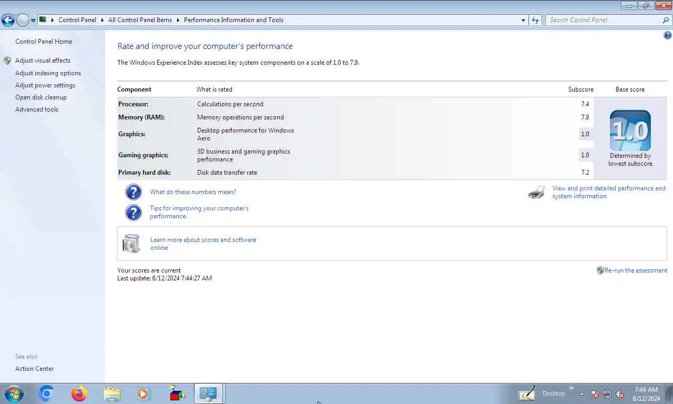
Task: Open Adjust indexing options
Action: [48, 73]
